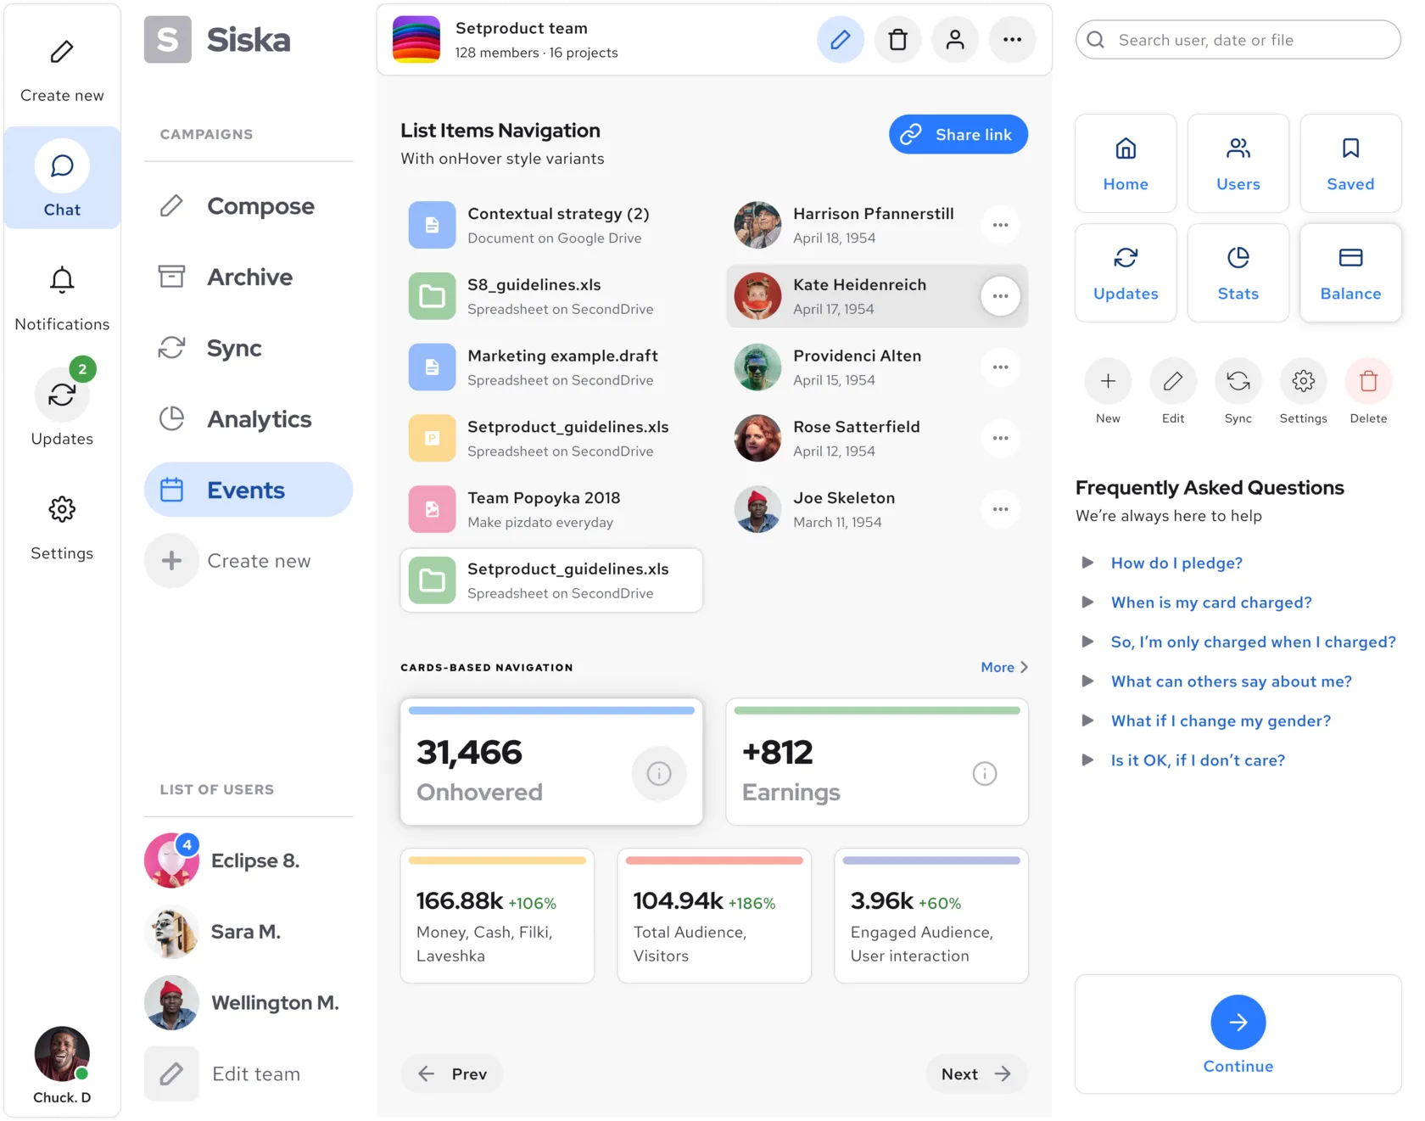The image size is (1425, 1121).
Task: Expand "When is my card charged?" FAQ
Action: pos(1210,603)
